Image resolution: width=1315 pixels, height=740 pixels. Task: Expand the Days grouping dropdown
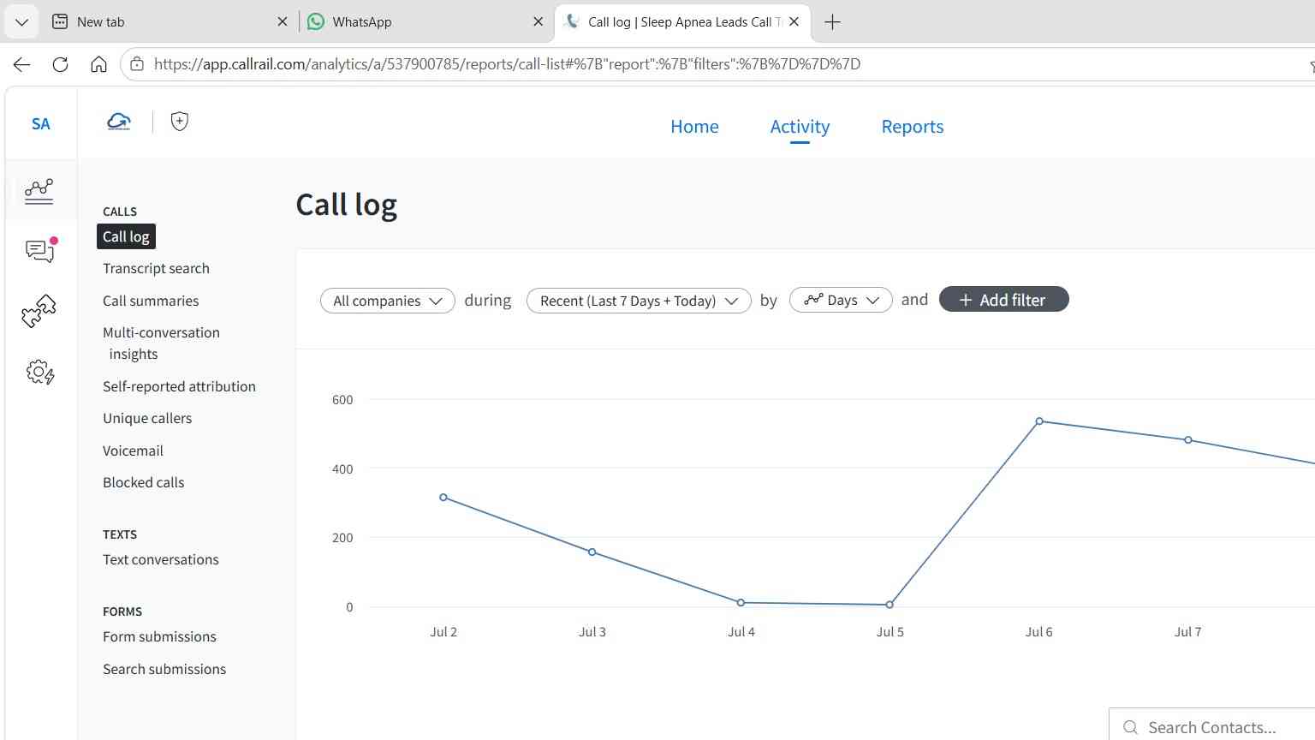point(841,300)
